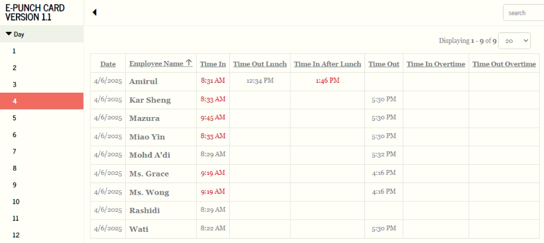Sort by Time Out column header
This screenshot has height=243, width=544.
pyautogui.click(x=384, y=64)
